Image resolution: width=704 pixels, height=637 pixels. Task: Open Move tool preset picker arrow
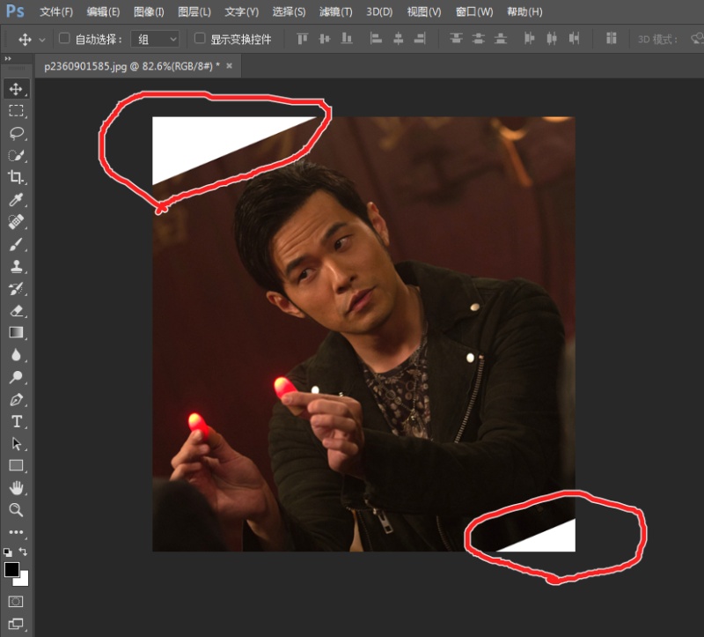pos(41,40)
